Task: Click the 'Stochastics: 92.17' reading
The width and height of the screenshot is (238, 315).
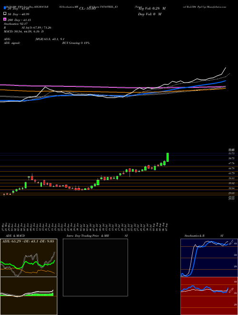Action: [16, 24]
